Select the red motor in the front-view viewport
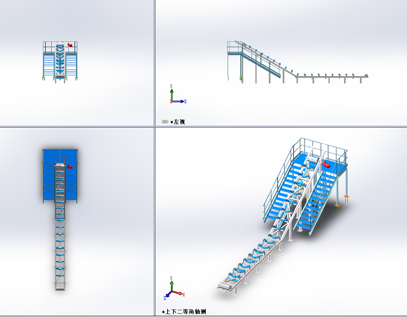The width and height of the screenshot is (407, 317). (70, 45)
